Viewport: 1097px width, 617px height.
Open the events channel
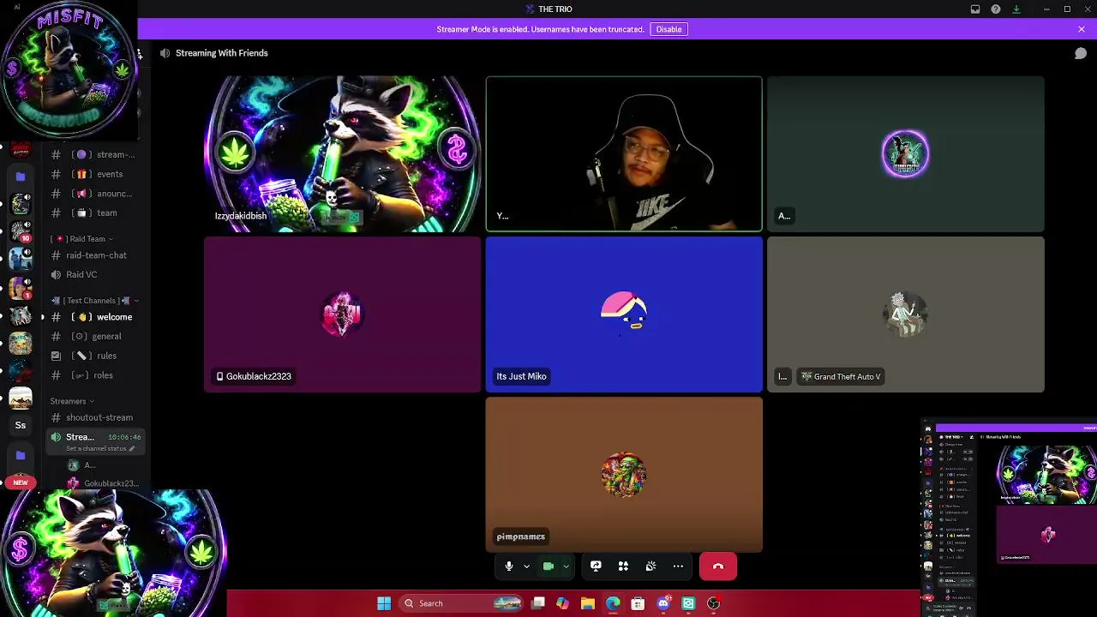coord(94,174)
